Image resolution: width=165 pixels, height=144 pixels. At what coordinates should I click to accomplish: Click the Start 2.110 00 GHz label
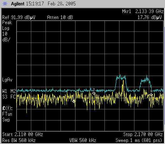coord(23,134)
